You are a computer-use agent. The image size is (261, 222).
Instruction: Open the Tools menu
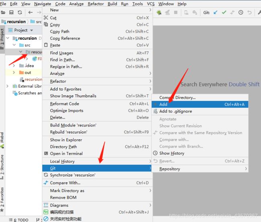137,4
